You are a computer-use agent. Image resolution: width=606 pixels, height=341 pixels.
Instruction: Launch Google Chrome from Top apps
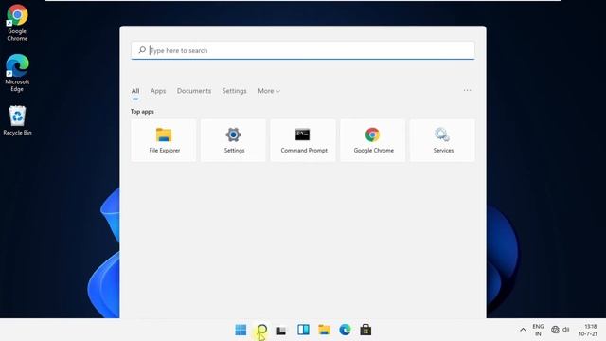point(373,140)
